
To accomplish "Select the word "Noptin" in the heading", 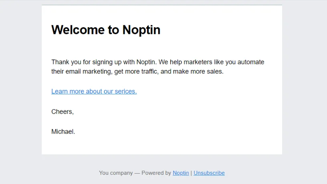I will 141,30.
